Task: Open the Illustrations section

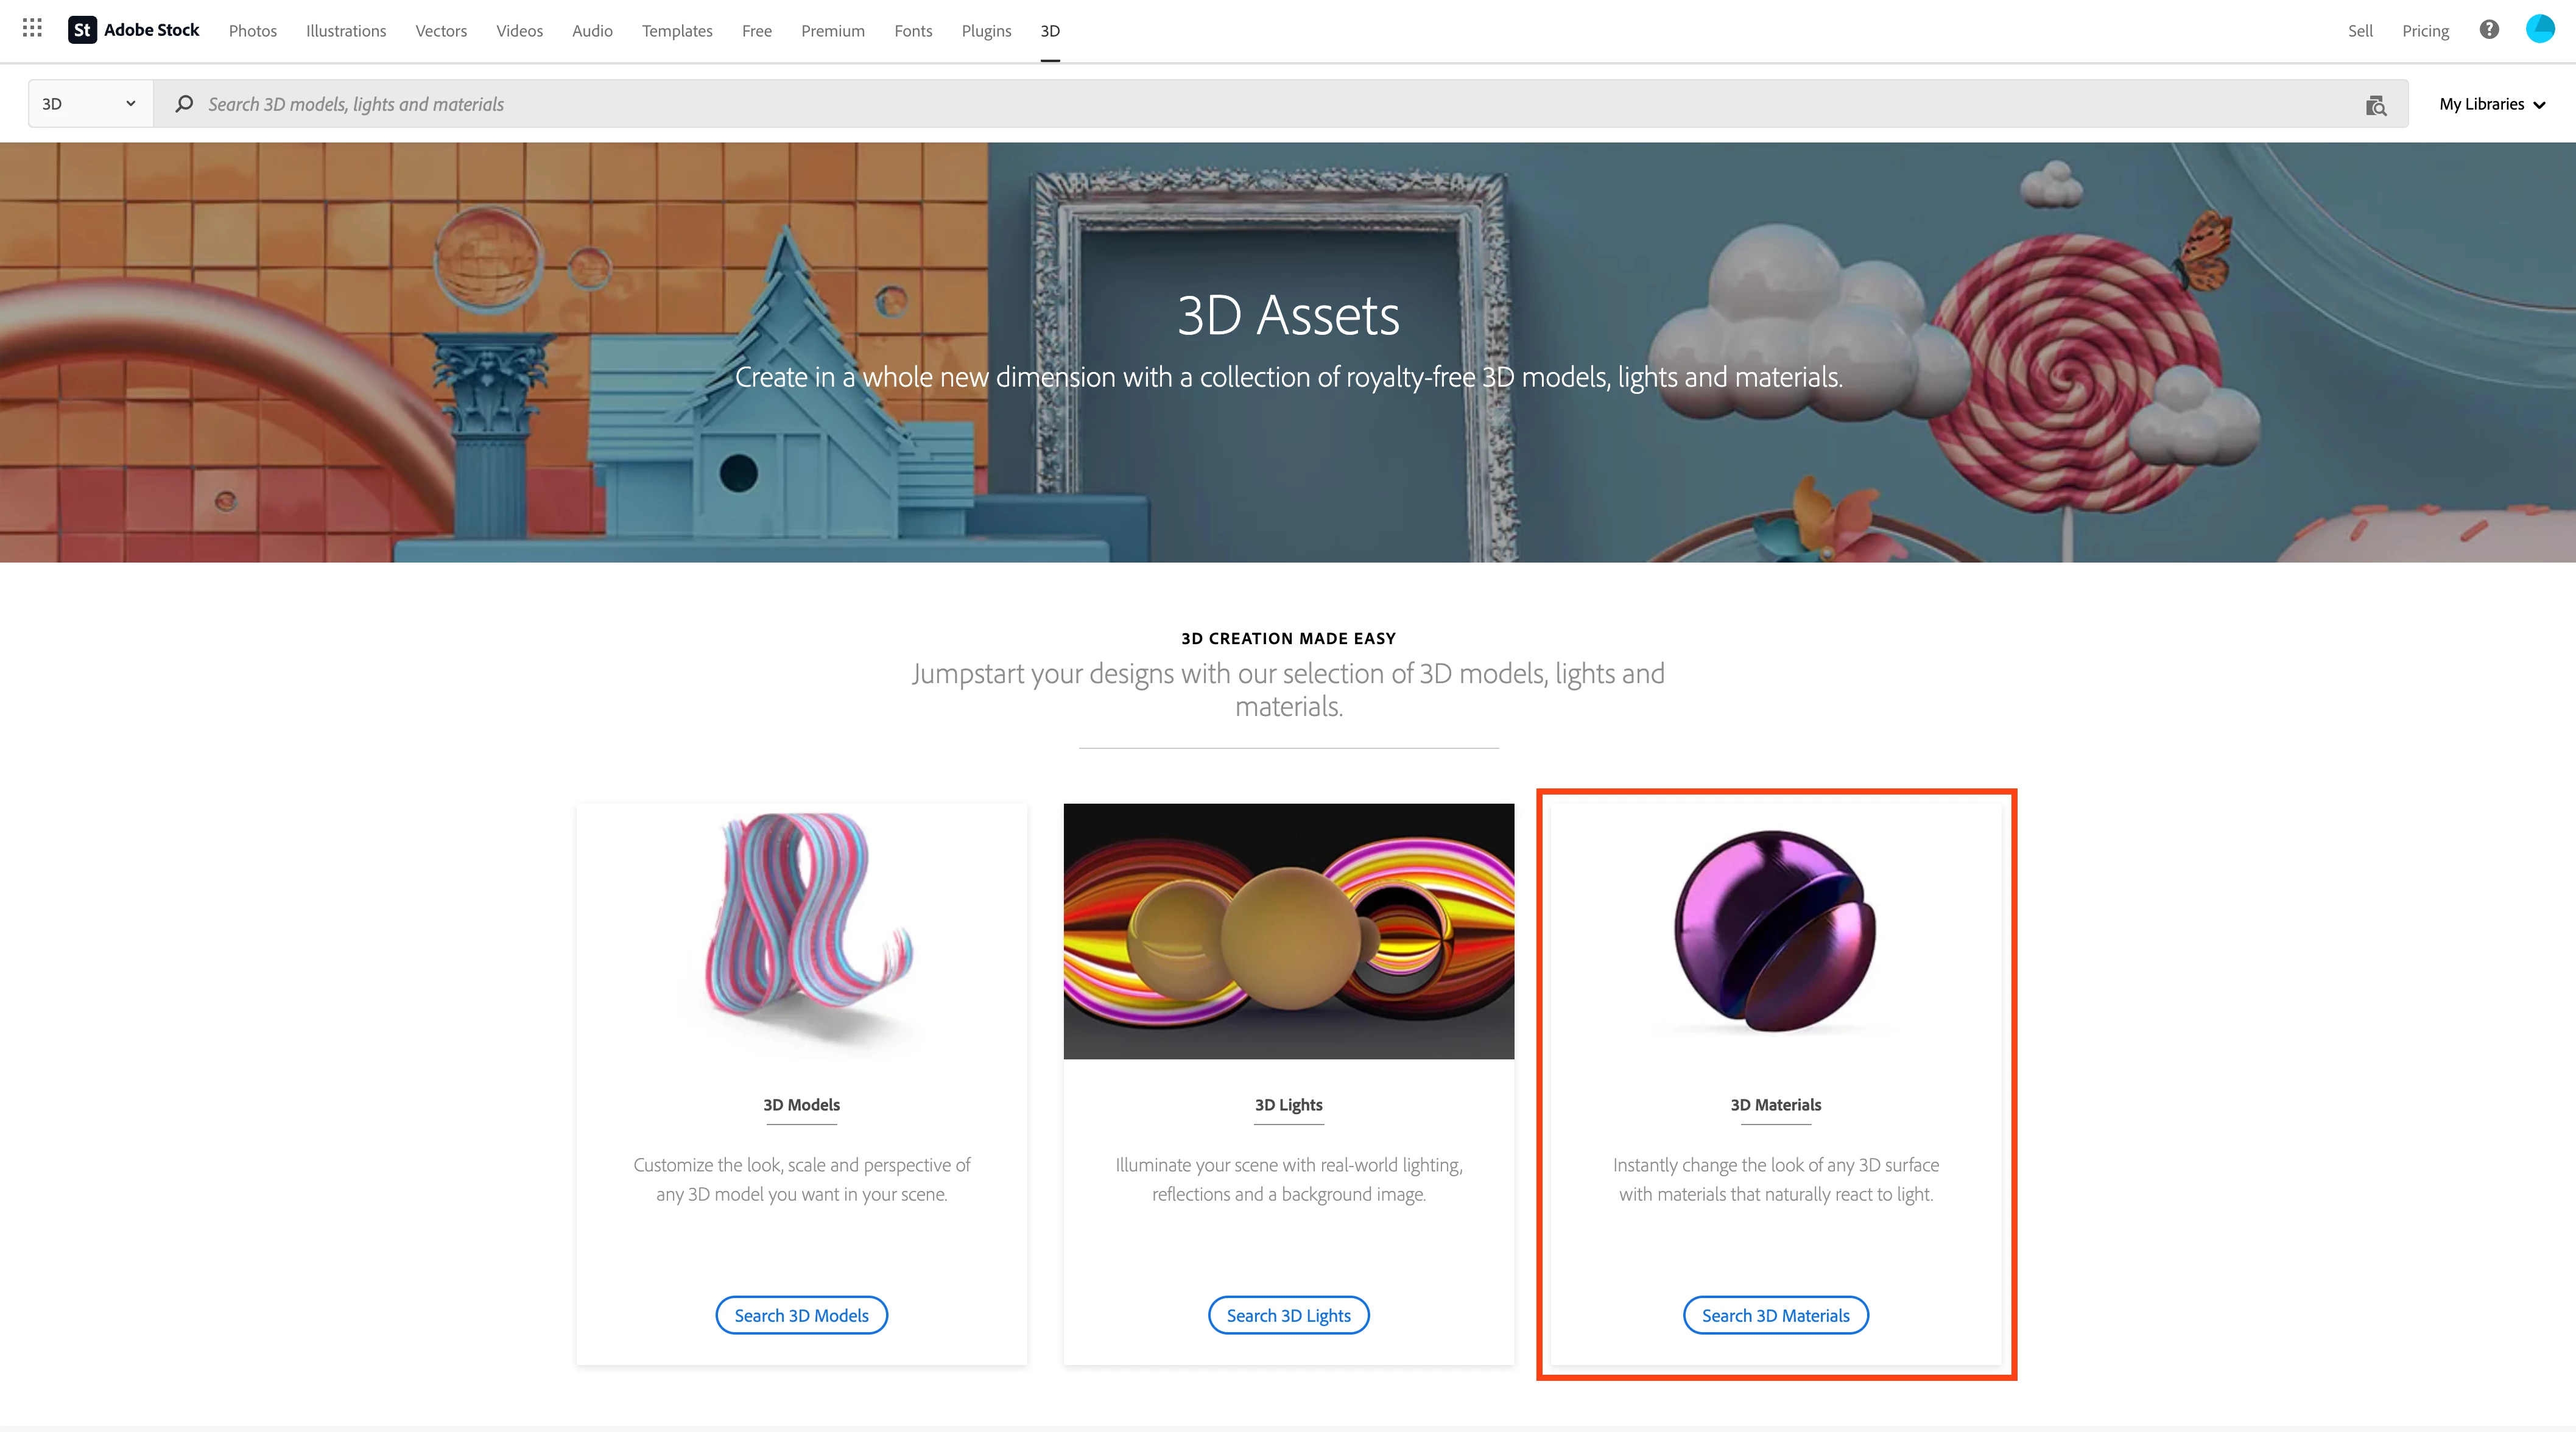Action: (346, 31)
